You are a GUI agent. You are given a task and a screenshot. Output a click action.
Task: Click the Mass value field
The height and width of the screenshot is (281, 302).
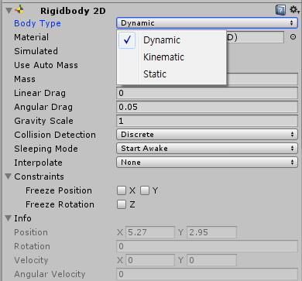(x=262, y=79)
